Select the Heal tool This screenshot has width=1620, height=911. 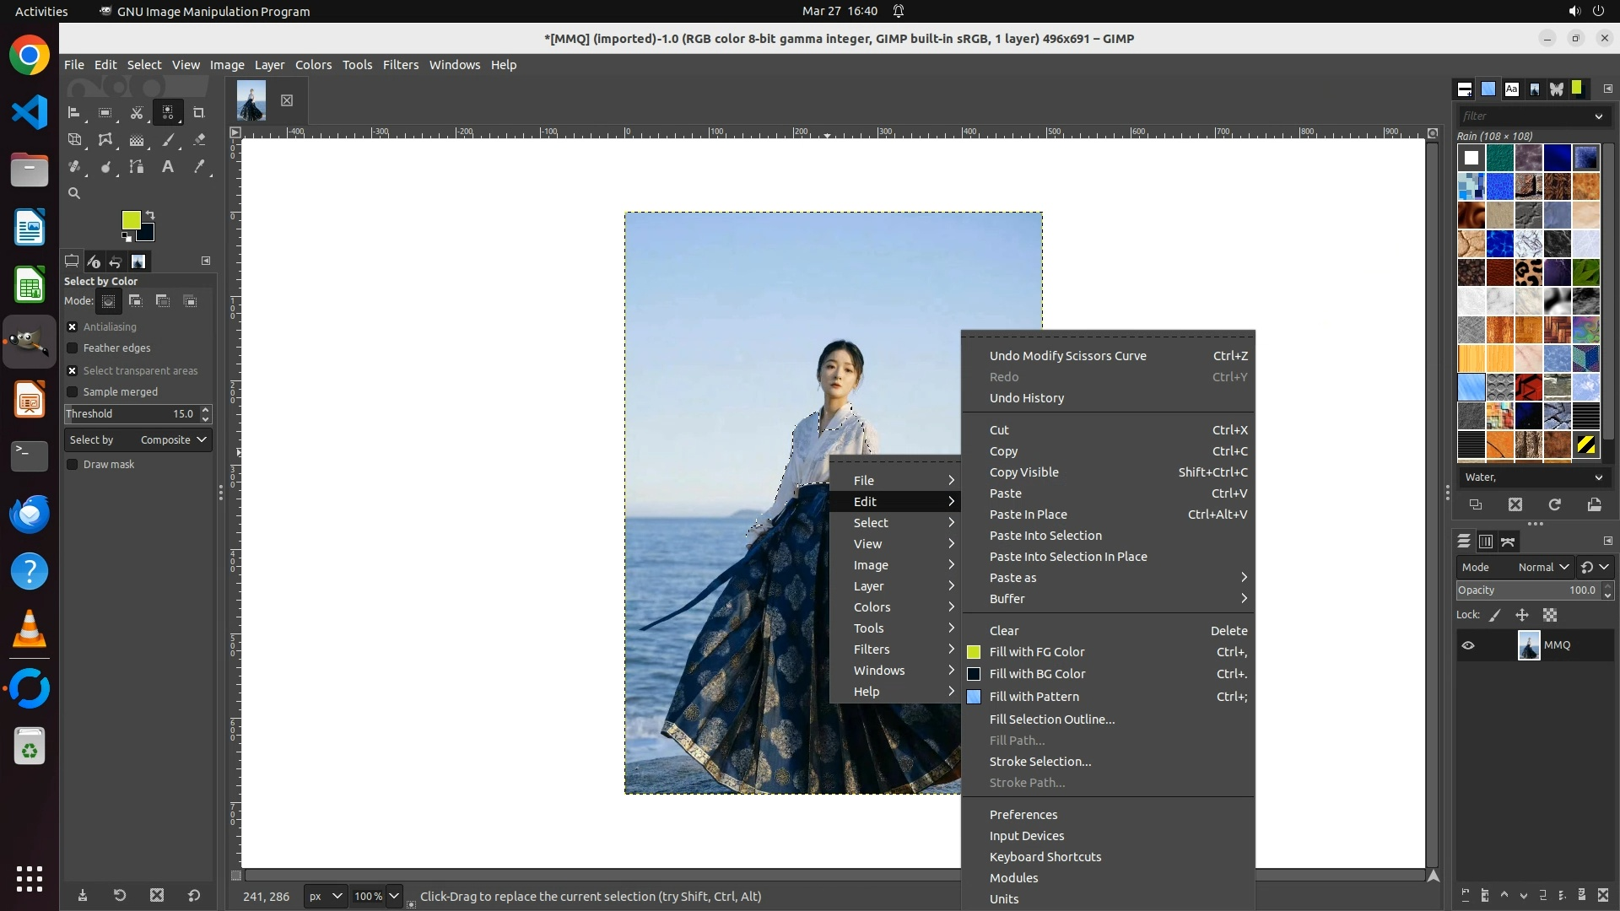74,167
